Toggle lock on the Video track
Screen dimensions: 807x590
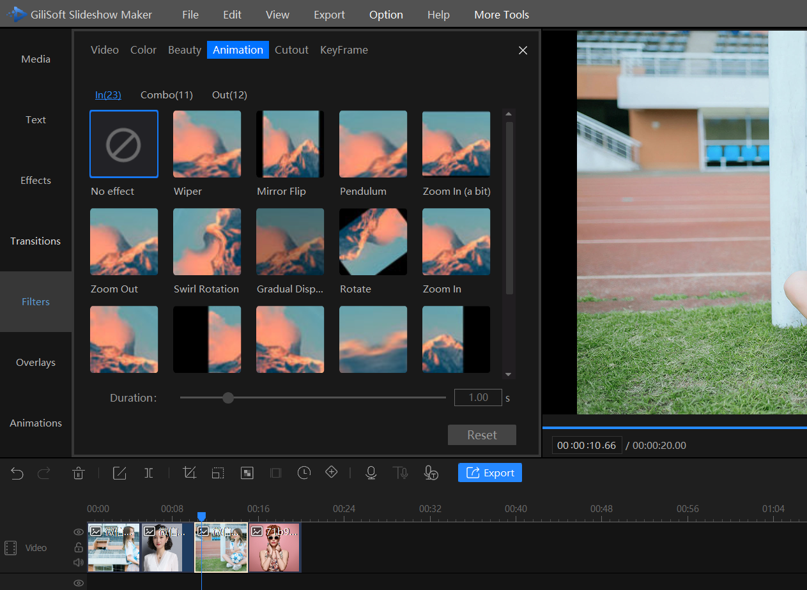[79, 547]
